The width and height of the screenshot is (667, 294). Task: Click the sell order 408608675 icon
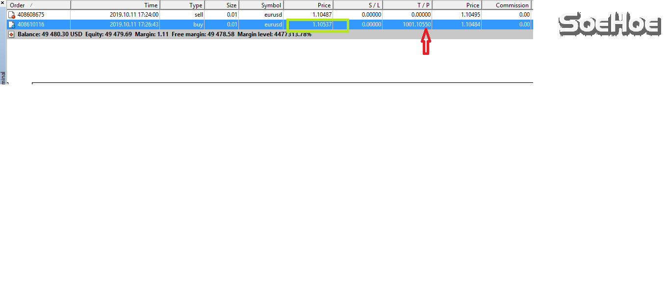point(12,15)
